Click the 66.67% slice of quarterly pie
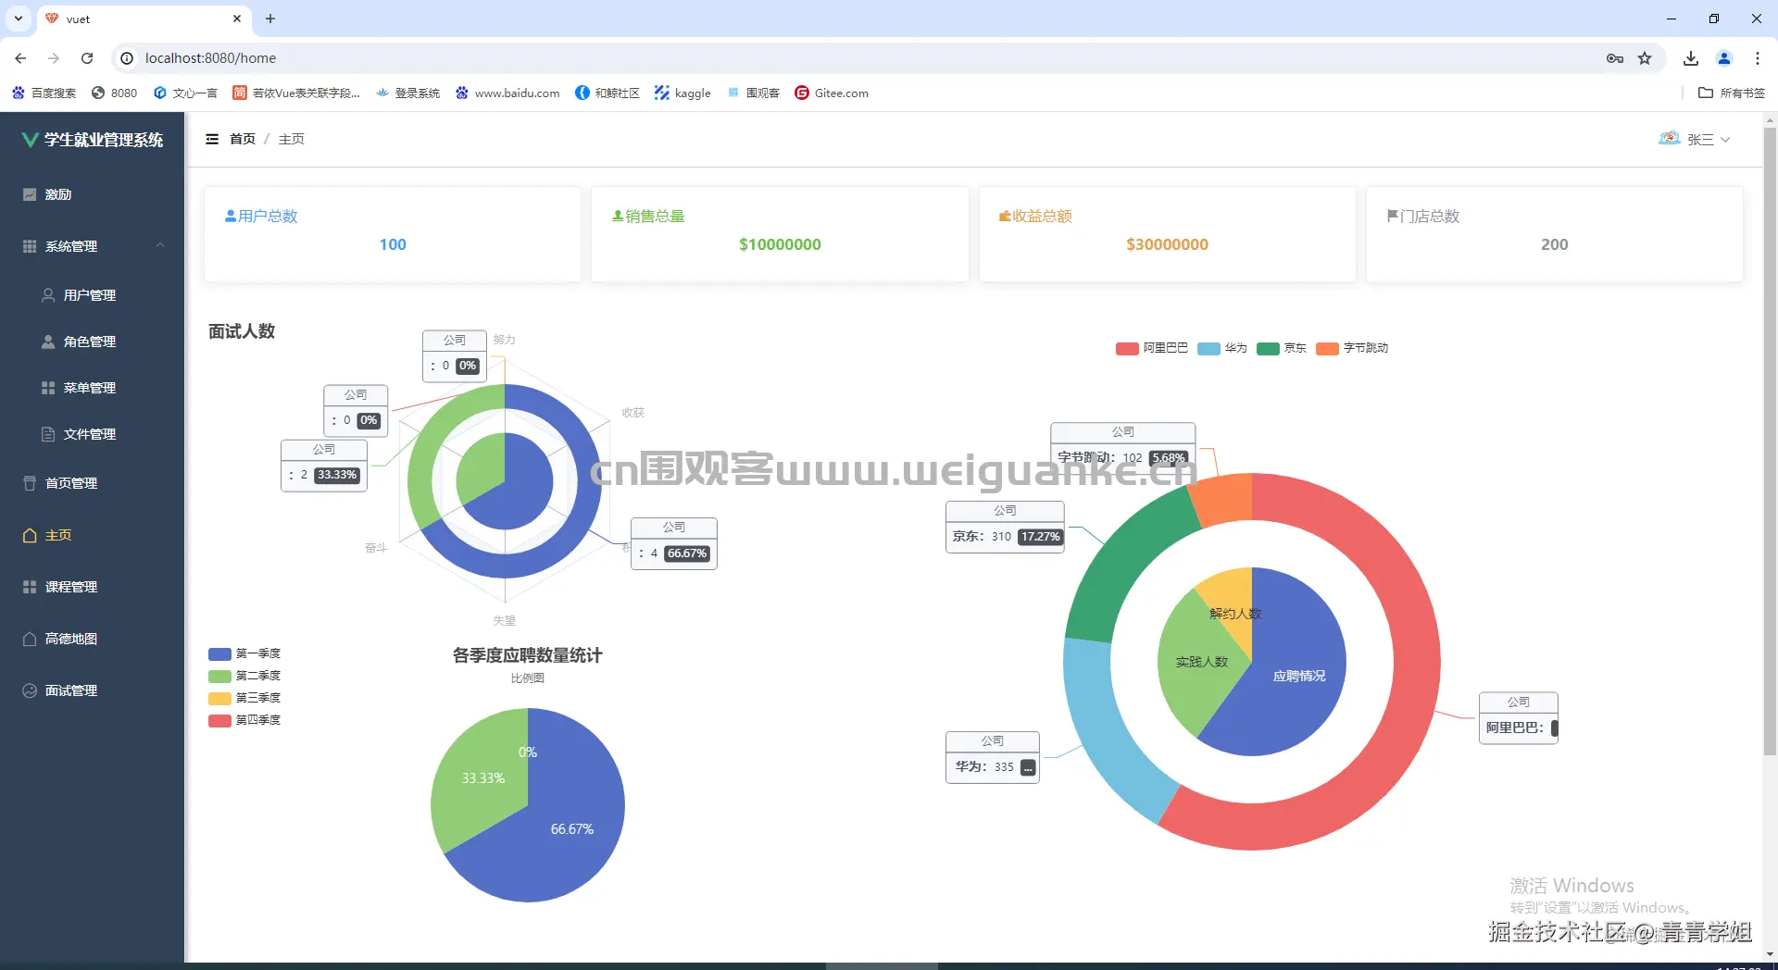The width and height of the screenshot is (1778, 970). [571, 829]
